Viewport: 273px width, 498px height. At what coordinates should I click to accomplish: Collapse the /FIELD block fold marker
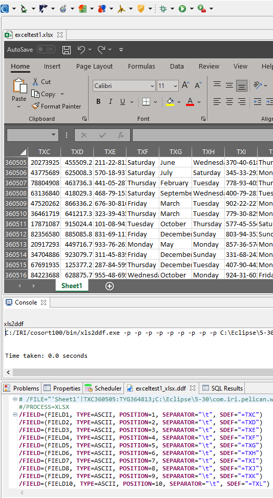point(15,415)
